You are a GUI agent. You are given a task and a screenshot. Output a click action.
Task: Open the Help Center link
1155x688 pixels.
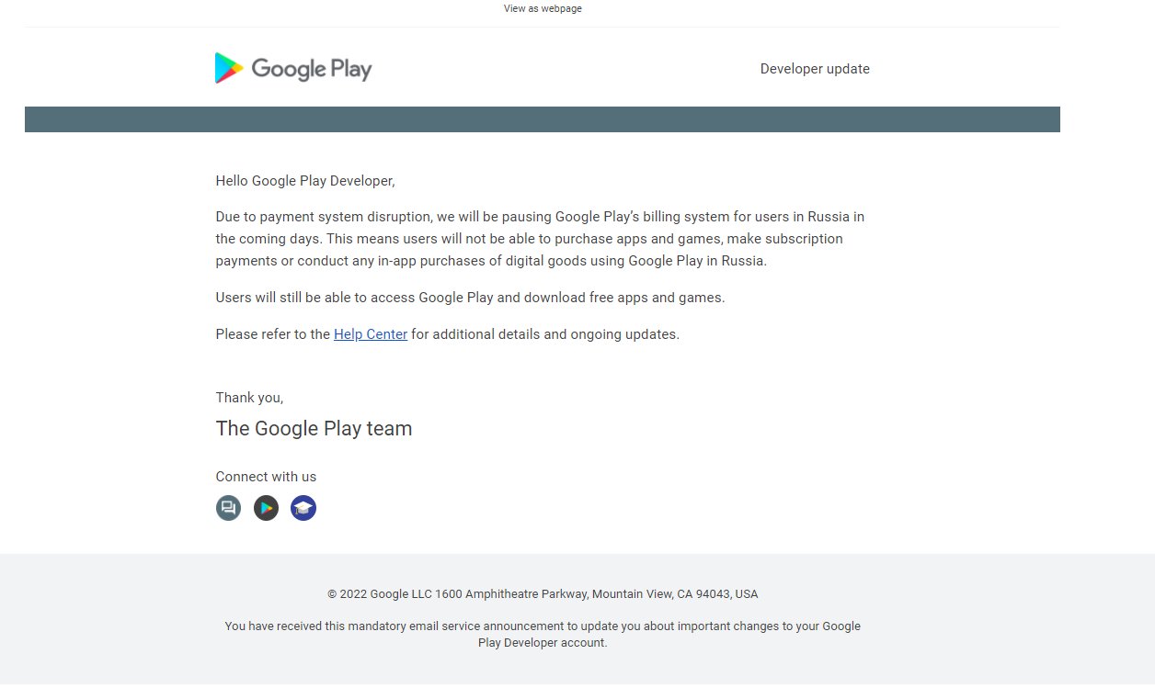coord(370,334)
